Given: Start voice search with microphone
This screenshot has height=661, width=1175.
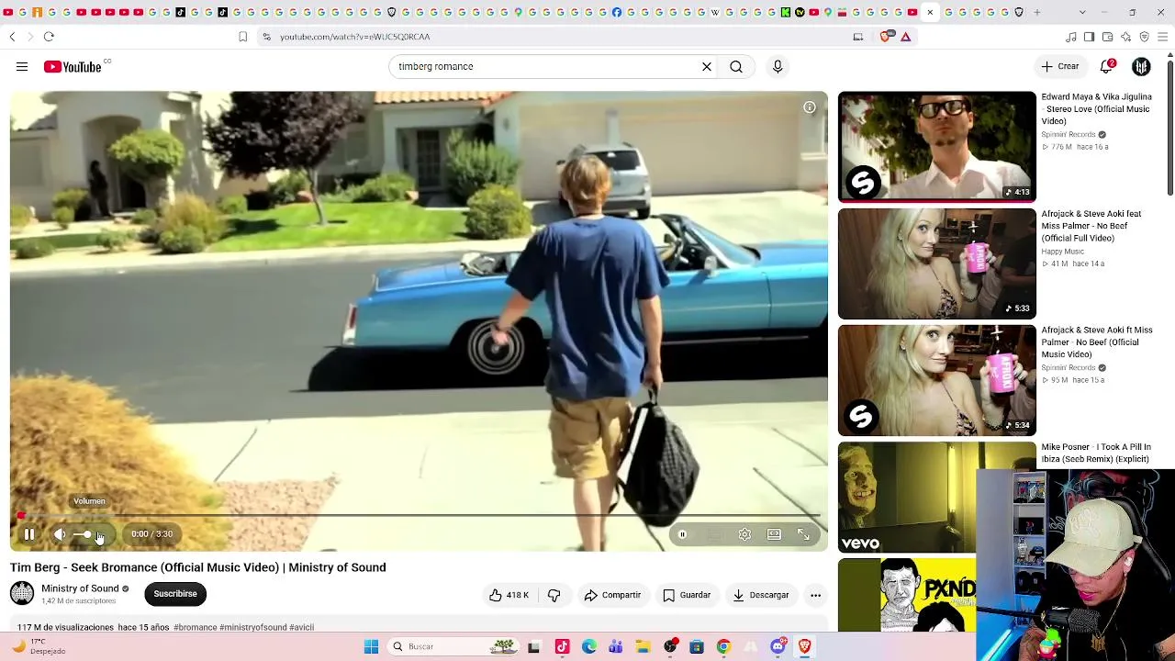Looking at the screenshot, I should [x=778, y=67].
